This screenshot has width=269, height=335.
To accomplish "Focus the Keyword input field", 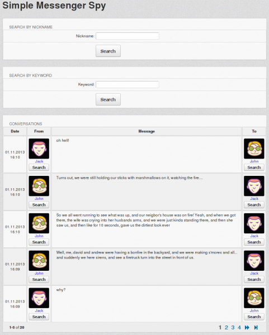I will point(128,84).
